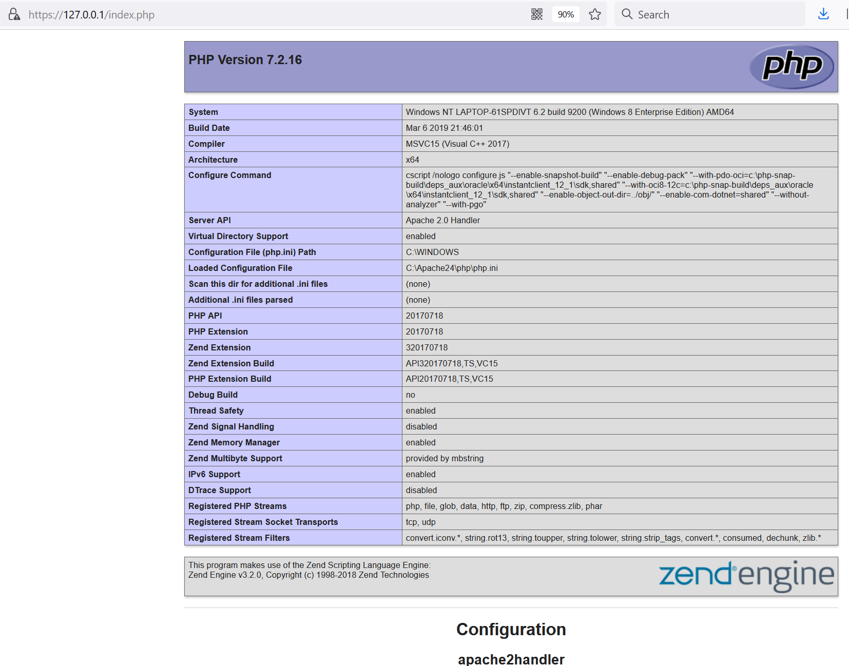The image size is (849, 666).
Task: Click 'Registered PHP Streams' label
Action: coord(238,506)
